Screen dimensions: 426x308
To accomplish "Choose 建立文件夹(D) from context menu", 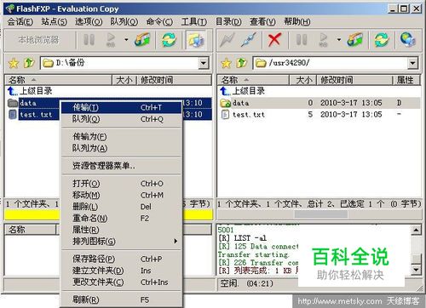I will click(122, 271).
